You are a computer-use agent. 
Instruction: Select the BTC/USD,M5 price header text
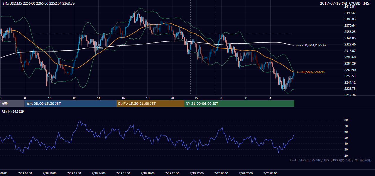coord(38,4)
